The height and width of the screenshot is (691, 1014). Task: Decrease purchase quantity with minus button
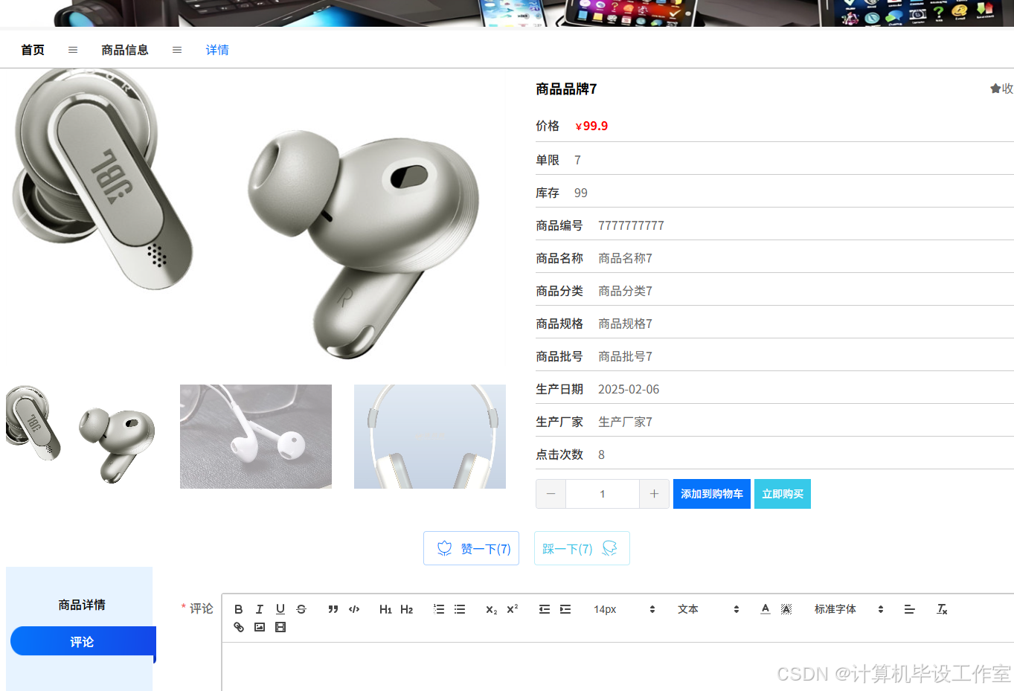[x=551, y=494]
